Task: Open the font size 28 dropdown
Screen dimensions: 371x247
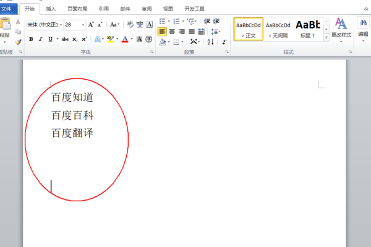Action: [83, 25]
